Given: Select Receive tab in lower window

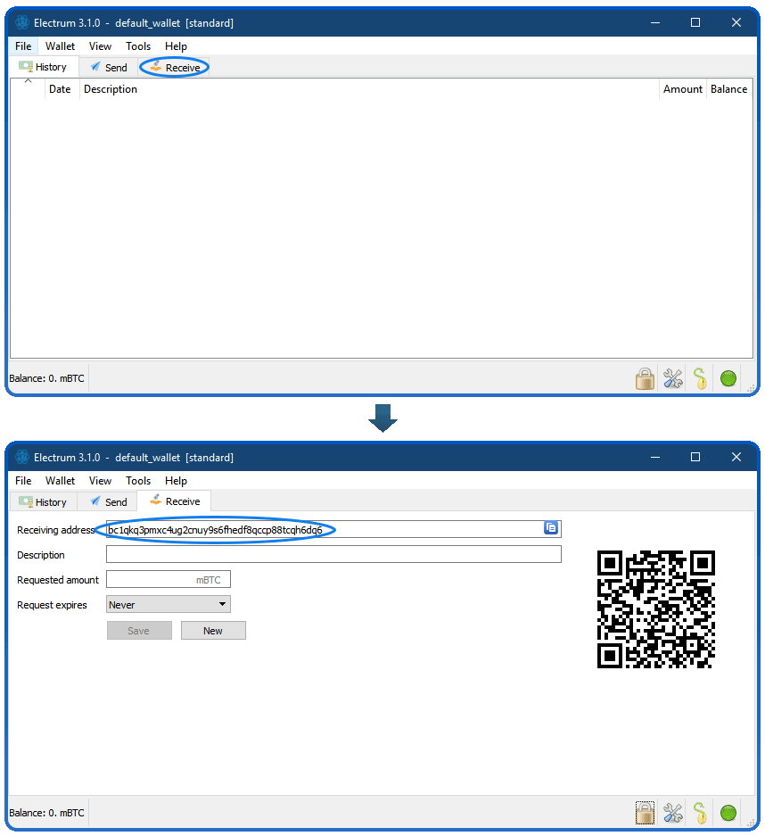Looking at the screenshot, I should 175,501.
